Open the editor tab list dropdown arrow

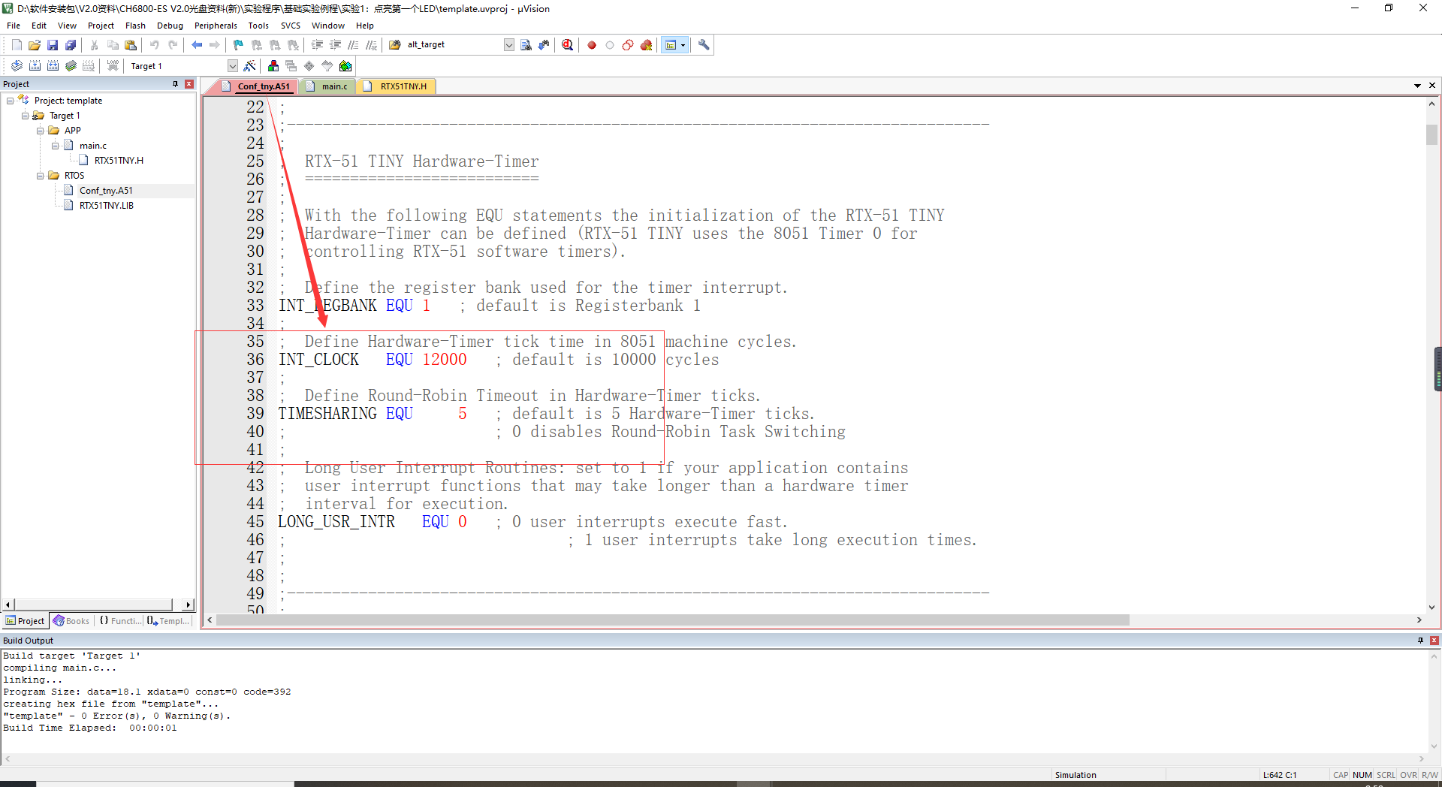point(1417,86)
